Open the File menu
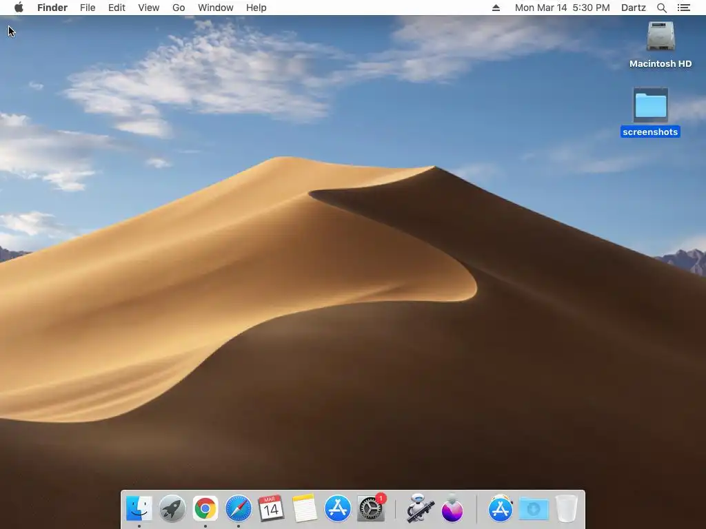This screenshot has width=706, height=529. [88, 8]
